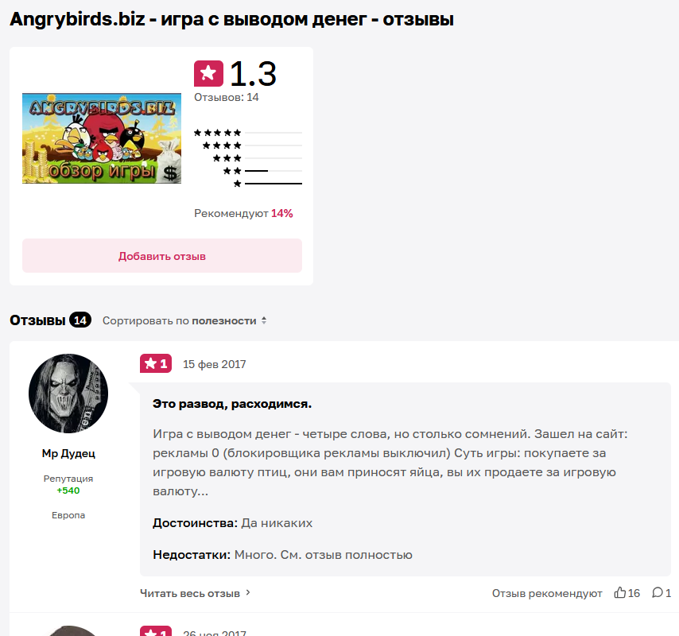Screen dimensions: 679x636
Task: Click the chevron after Читать весь отзыв
Action: coord(248,593)
